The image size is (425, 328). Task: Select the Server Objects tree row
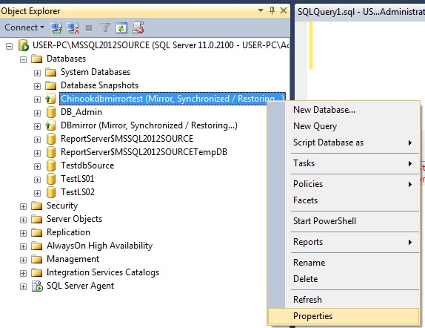[74, 219]
